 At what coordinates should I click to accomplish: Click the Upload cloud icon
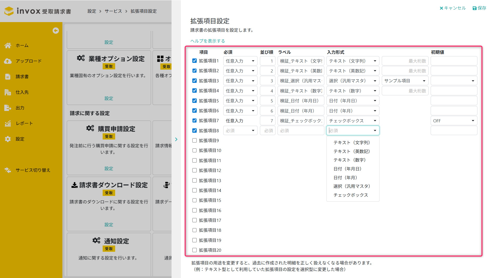[x=8, y=61]
